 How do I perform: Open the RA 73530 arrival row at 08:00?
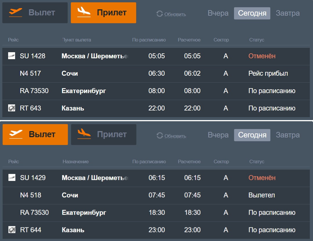(x=156, y=91)
